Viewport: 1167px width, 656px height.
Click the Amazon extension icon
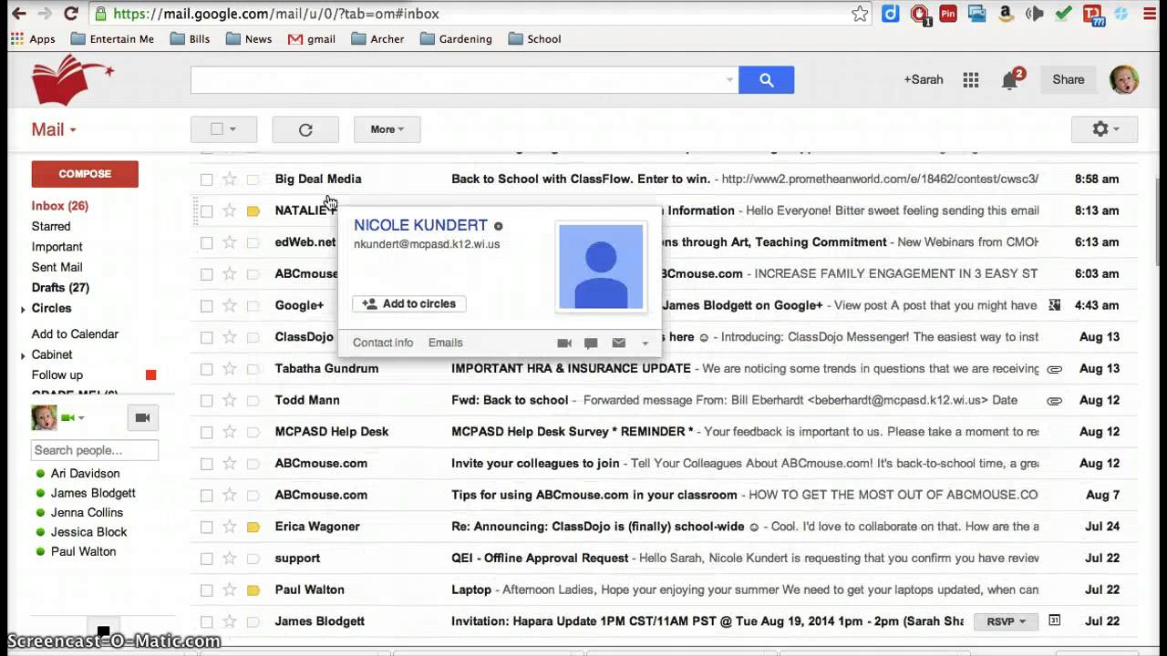pos(1006,14)
